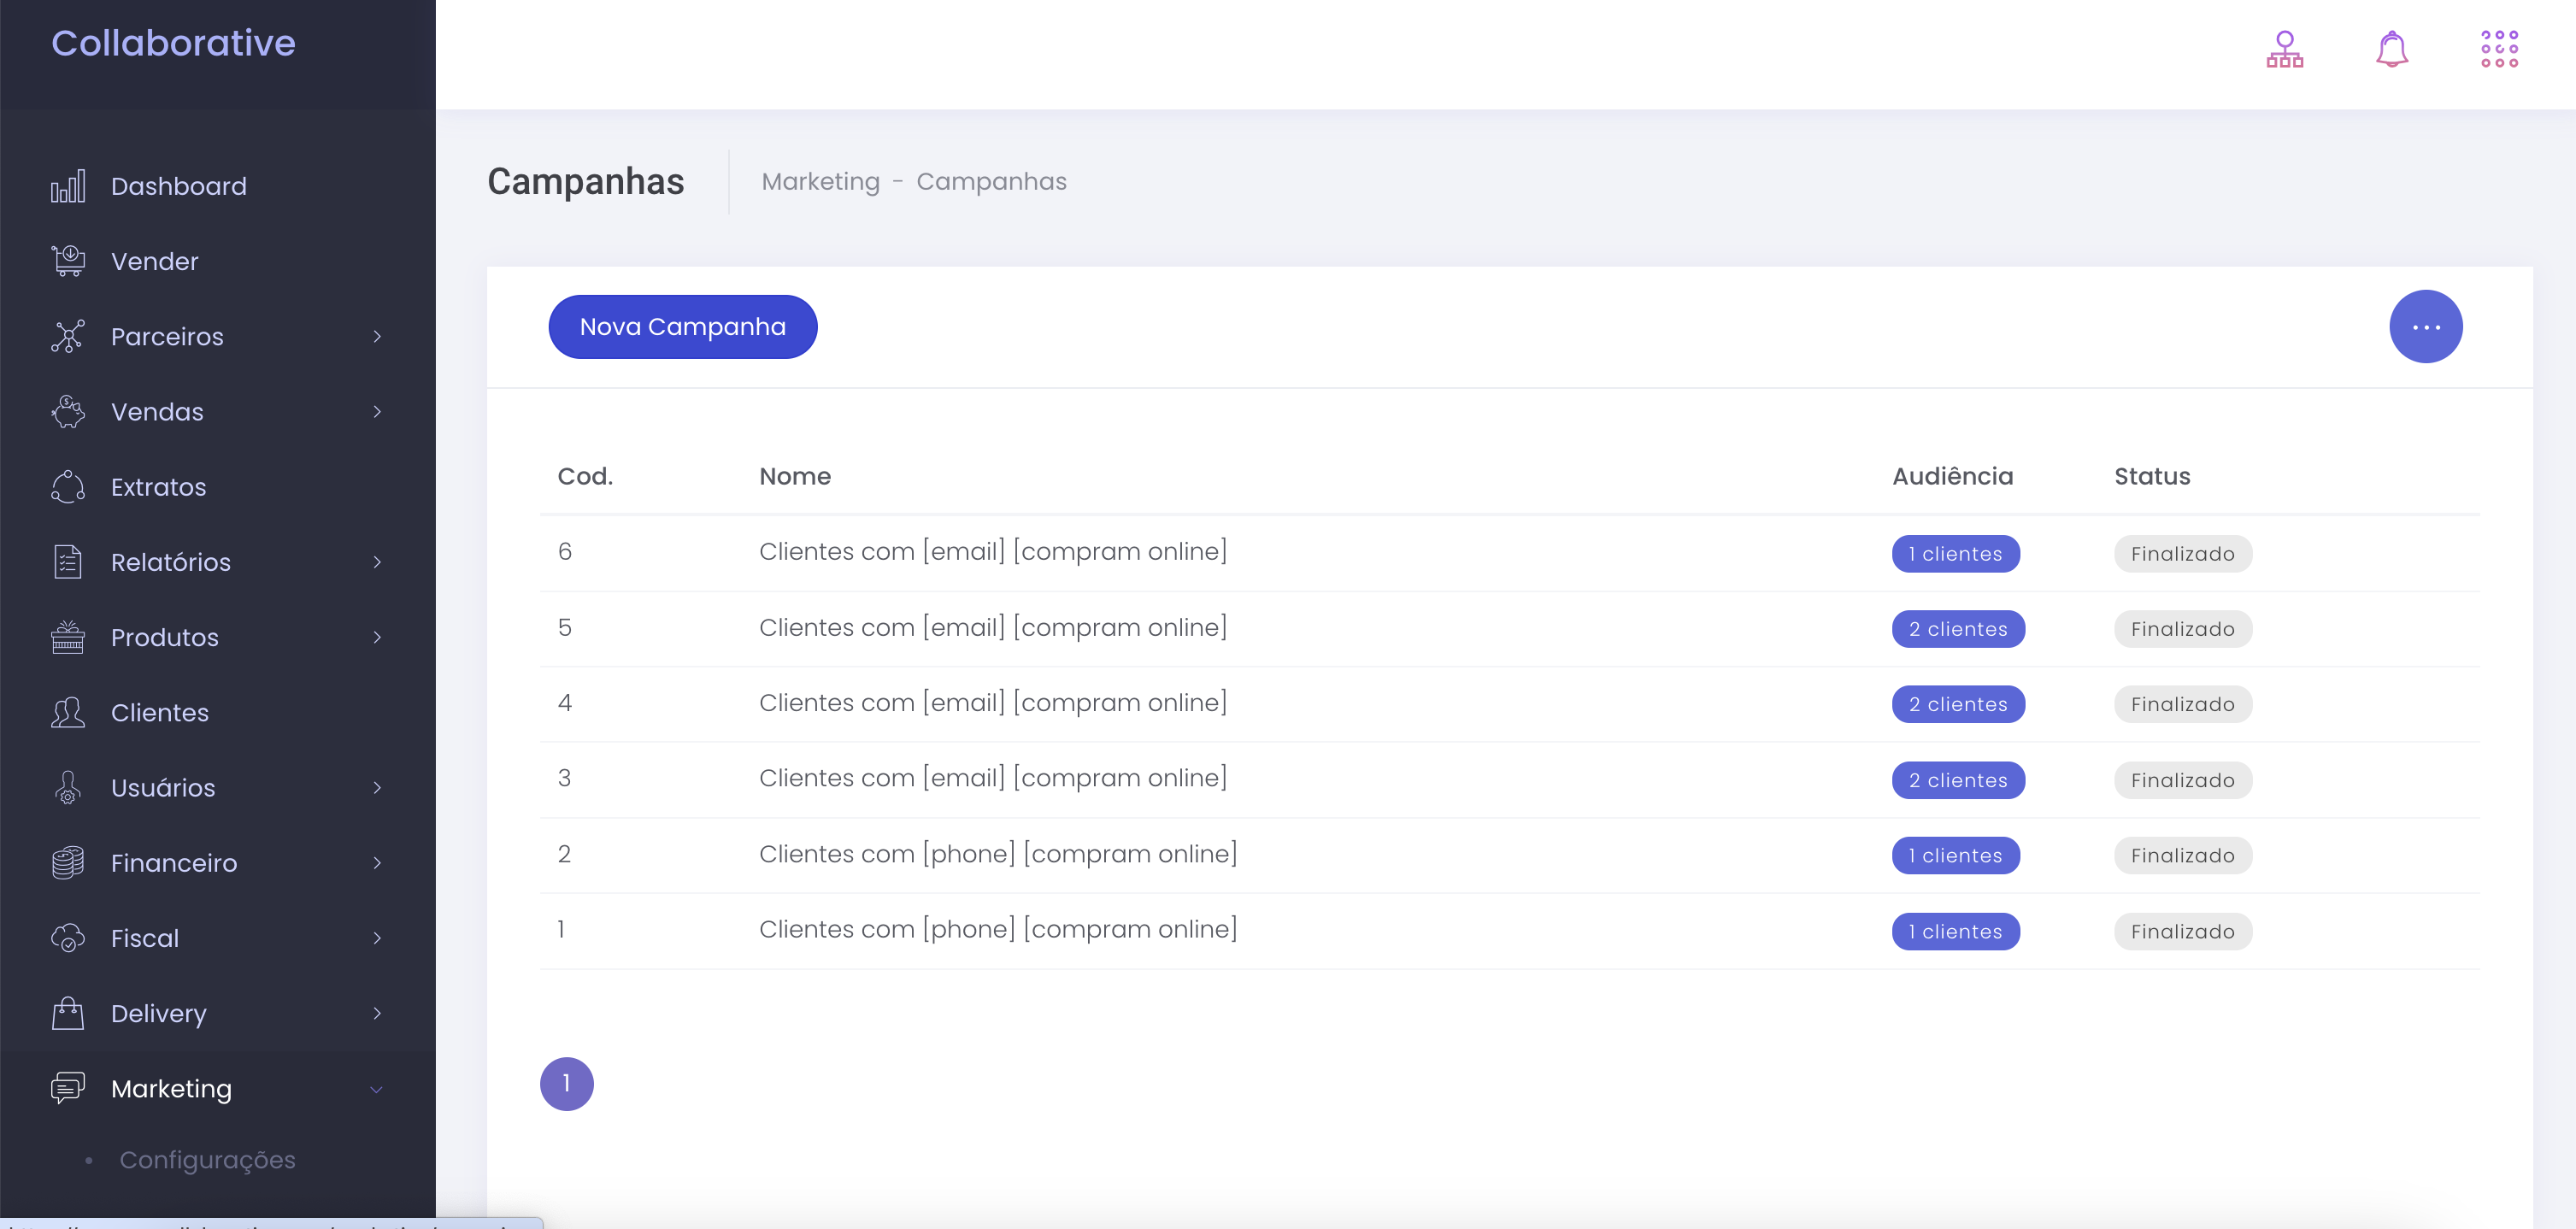Click the Parceiros network icon
Image resolution: width=2576 pixels, height=1229 pixels.
tap(68, 336)
